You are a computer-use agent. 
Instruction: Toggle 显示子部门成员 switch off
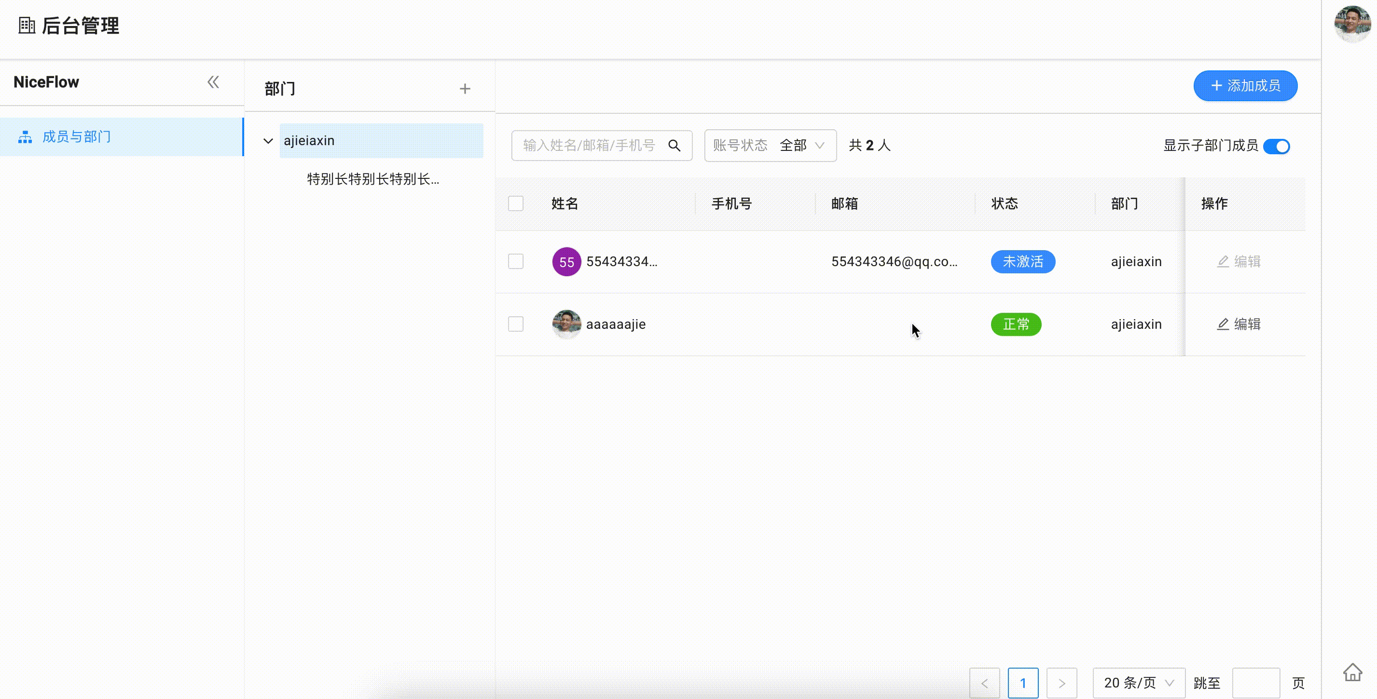(1276, 146)
